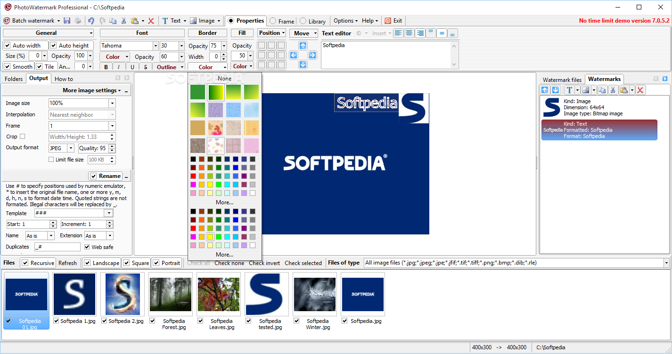672x354 pixels.
Task: Click the red X Delete icon in the top toolbar
Action: click(x=151, y=21)
